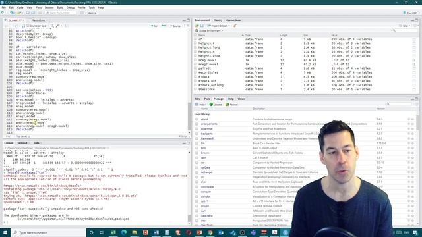
Task: Tick the car package checkbox
Action: click(x=196, y=163)
